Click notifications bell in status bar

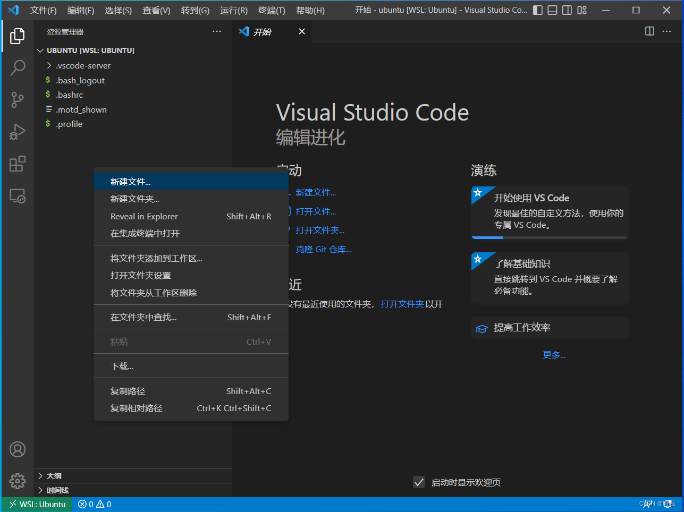coord(668,505)
